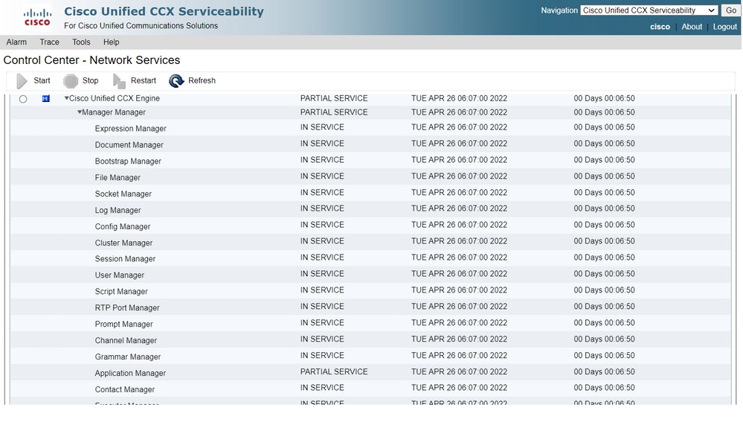Click the File Manager row

pos(370,176)
